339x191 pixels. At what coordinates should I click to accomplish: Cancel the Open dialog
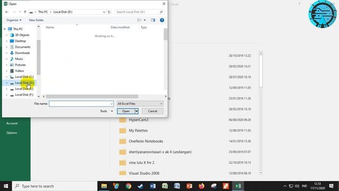click(153, 111)
